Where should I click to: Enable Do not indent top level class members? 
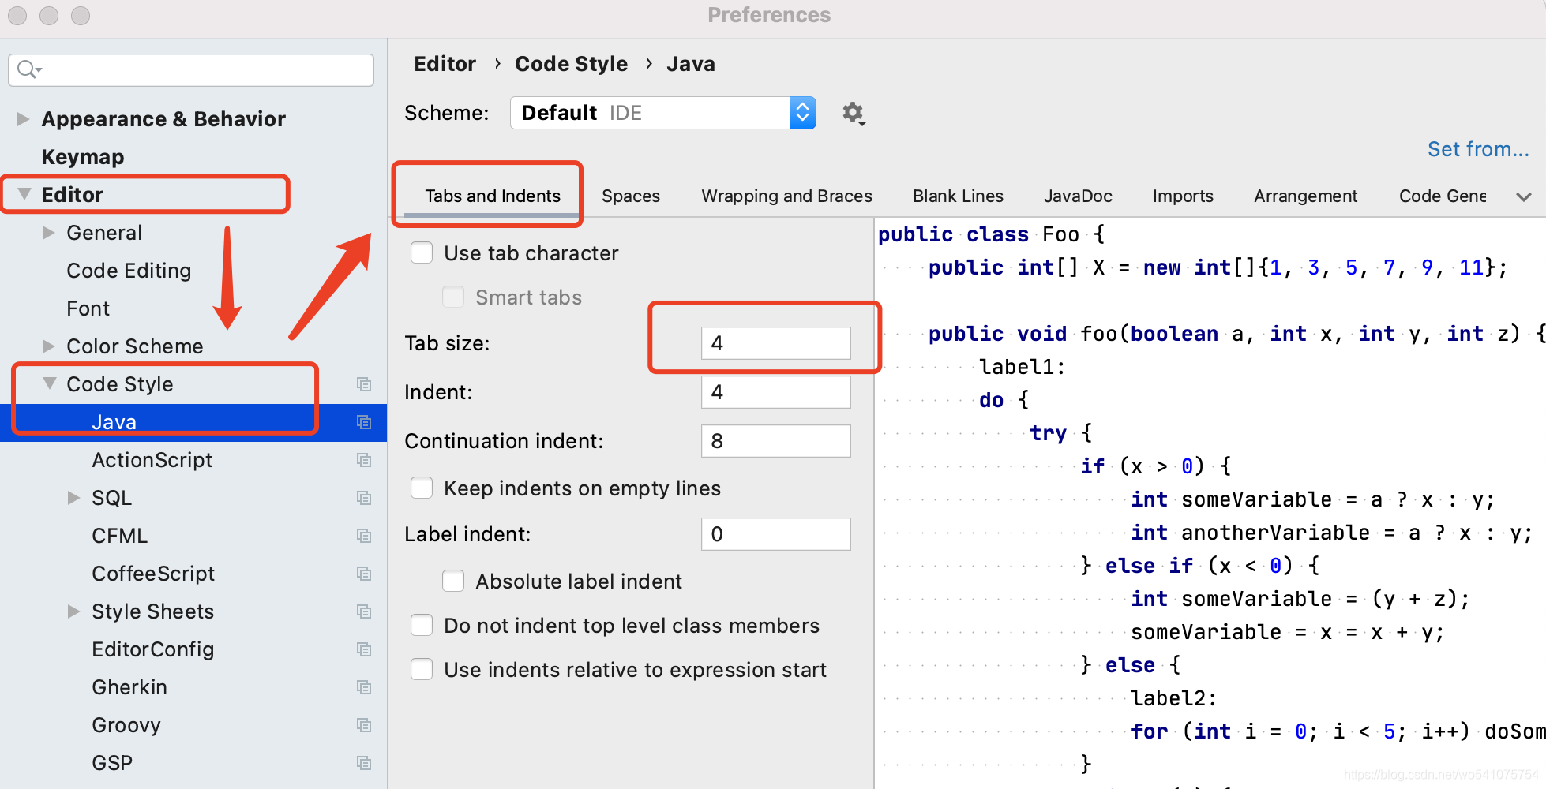point(422,626)
